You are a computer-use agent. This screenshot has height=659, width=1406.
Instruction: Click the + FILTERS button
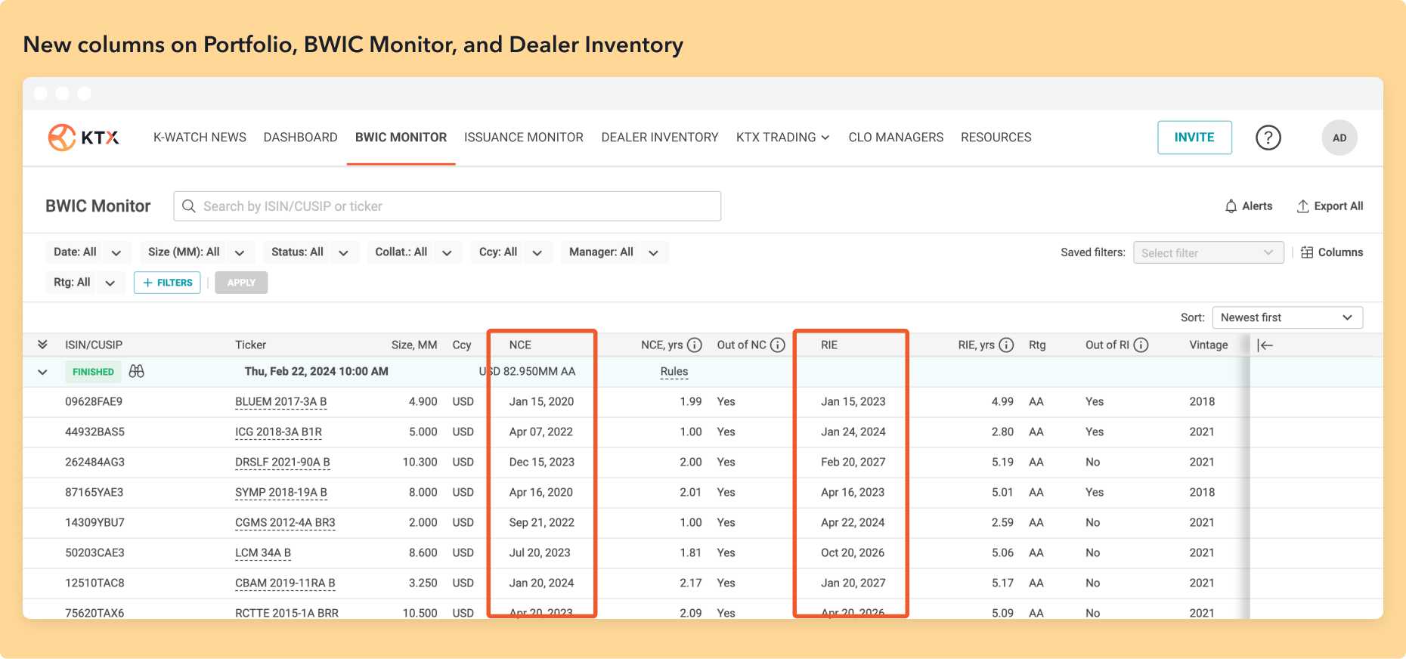coord(167,283)
